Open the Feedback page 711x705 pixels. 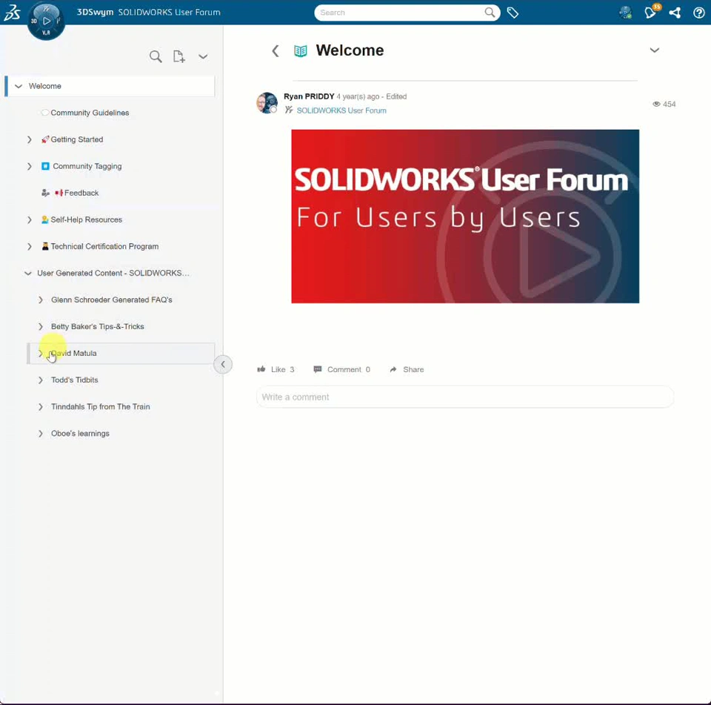81,193
